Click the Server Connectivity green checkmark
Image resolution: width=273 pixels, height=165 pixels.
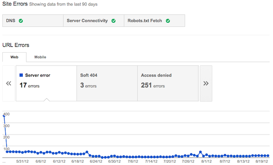pos(113,21)
